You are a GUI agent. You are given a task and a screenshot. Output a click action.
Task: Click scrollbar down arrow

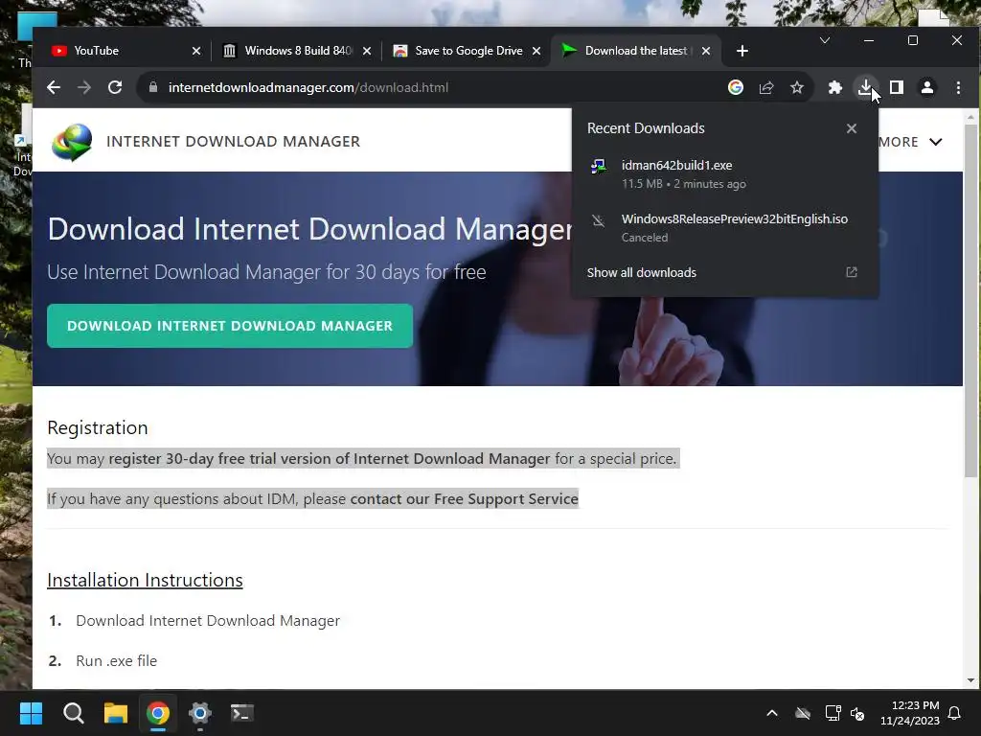(x=970, y=680)
